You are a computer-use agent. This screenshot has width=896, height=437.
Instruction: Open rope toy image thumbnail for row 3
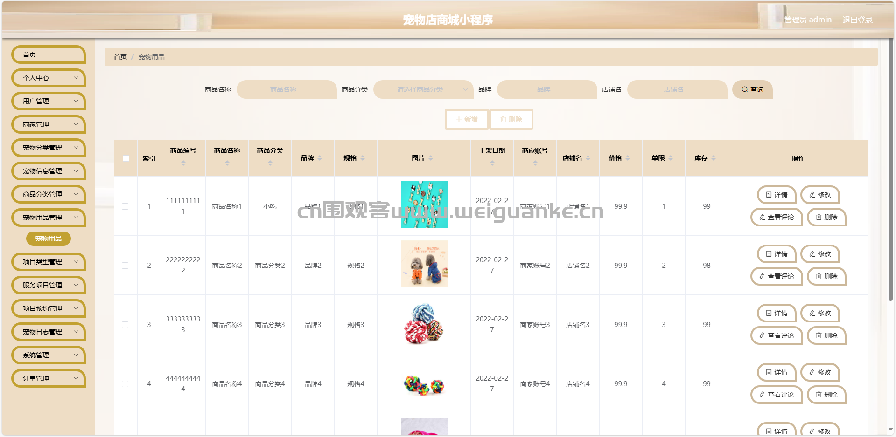(x=424, y=323)
